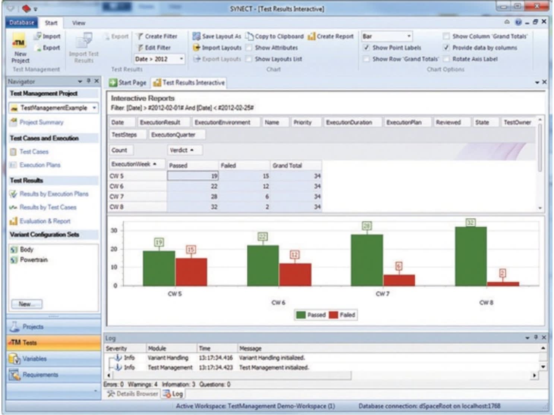Open the Database ribbon tab
The image size is (554, 415).
pos(22,23)
